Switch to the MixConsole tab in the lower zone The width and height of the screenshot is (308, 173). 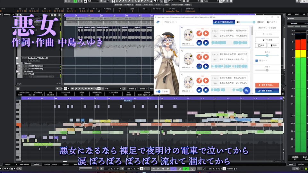[x=24, y=165]
